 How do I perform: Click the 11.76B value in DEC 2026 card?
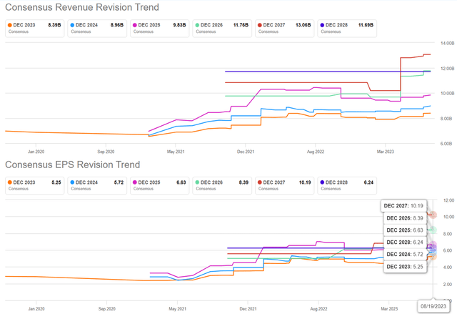[241, 25]
